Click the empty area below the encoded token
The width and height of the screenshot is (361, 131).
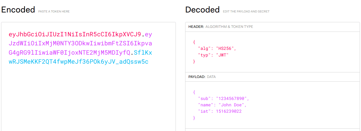tap(88, 101)
